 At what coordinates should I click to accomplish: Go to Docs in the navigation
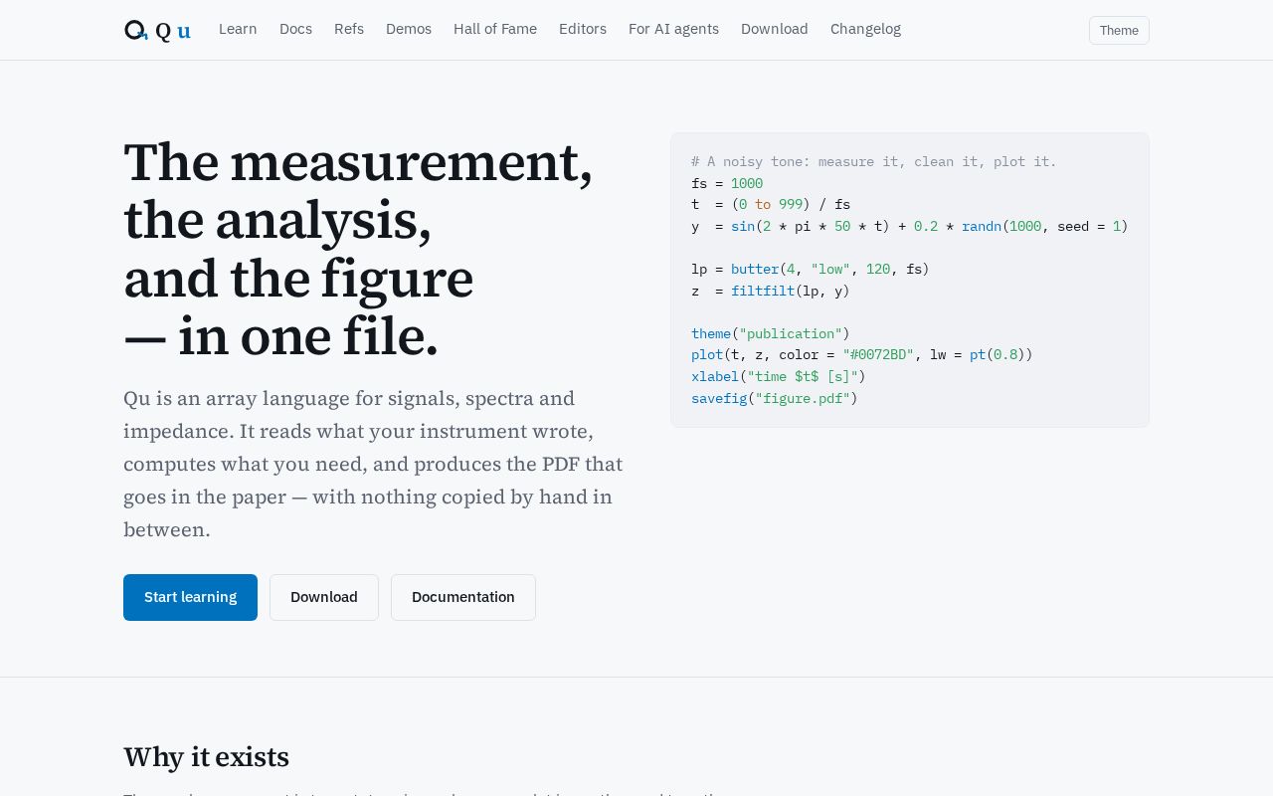coord(295,29)
